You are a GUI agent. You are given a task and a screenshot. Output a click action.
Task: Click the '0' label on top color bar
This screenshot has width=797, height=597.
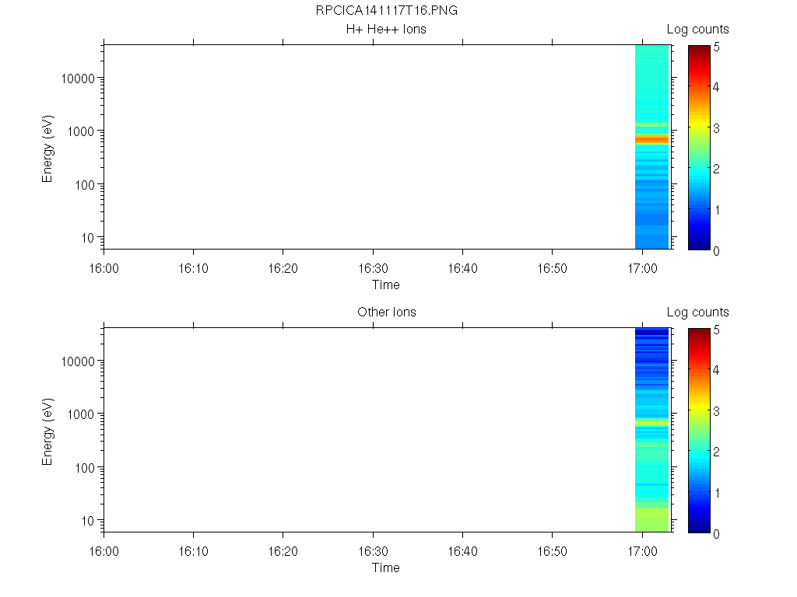(716, 251)
